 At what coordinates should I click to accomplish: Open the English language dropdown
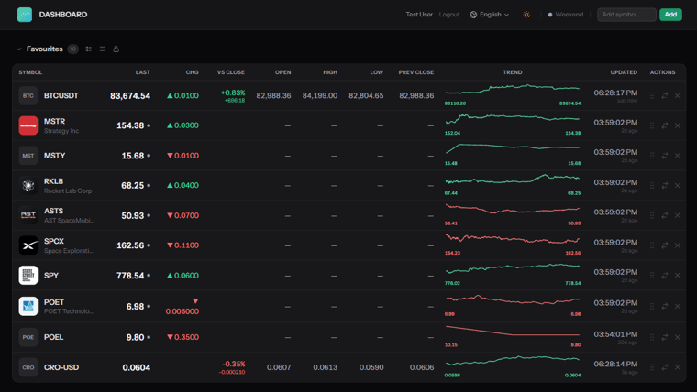(x=490, y=15)
